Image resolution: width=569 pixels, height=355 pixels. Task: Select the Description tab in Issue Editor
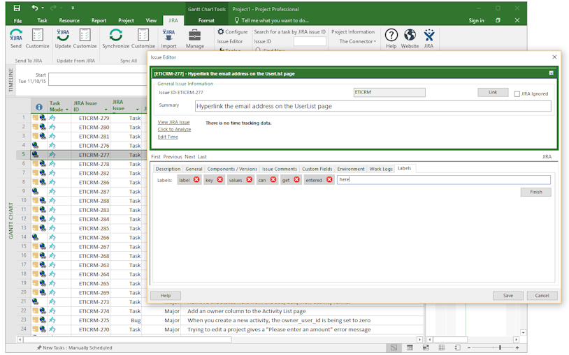coord(168,169)
